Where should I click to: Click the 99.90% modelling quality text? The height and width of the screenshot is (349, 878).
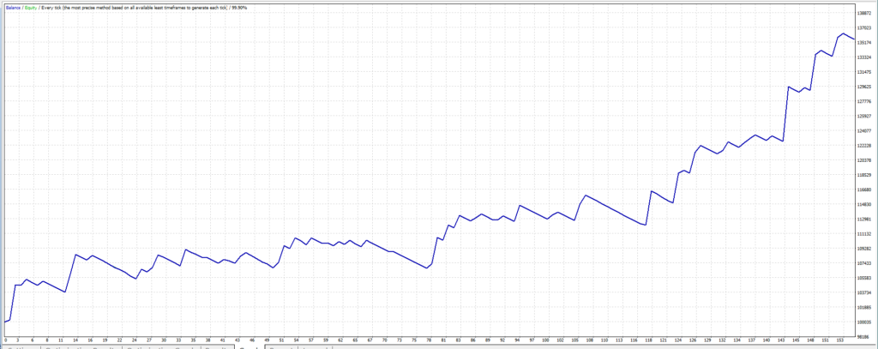coord(238,8)
